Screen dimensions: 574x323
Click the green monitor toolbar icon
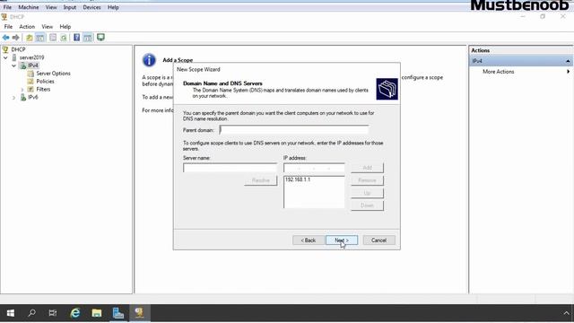tap(100, 38)
